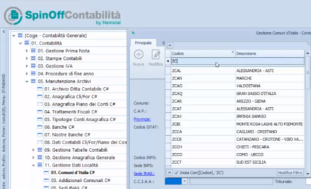Click the Modifica Filtro button
The width and height of the screenshot is (311, 189).
click(x=290, y=173)
